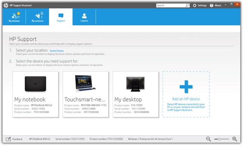
Task: Click the zoom slider handle
Action: pos(219,139)
